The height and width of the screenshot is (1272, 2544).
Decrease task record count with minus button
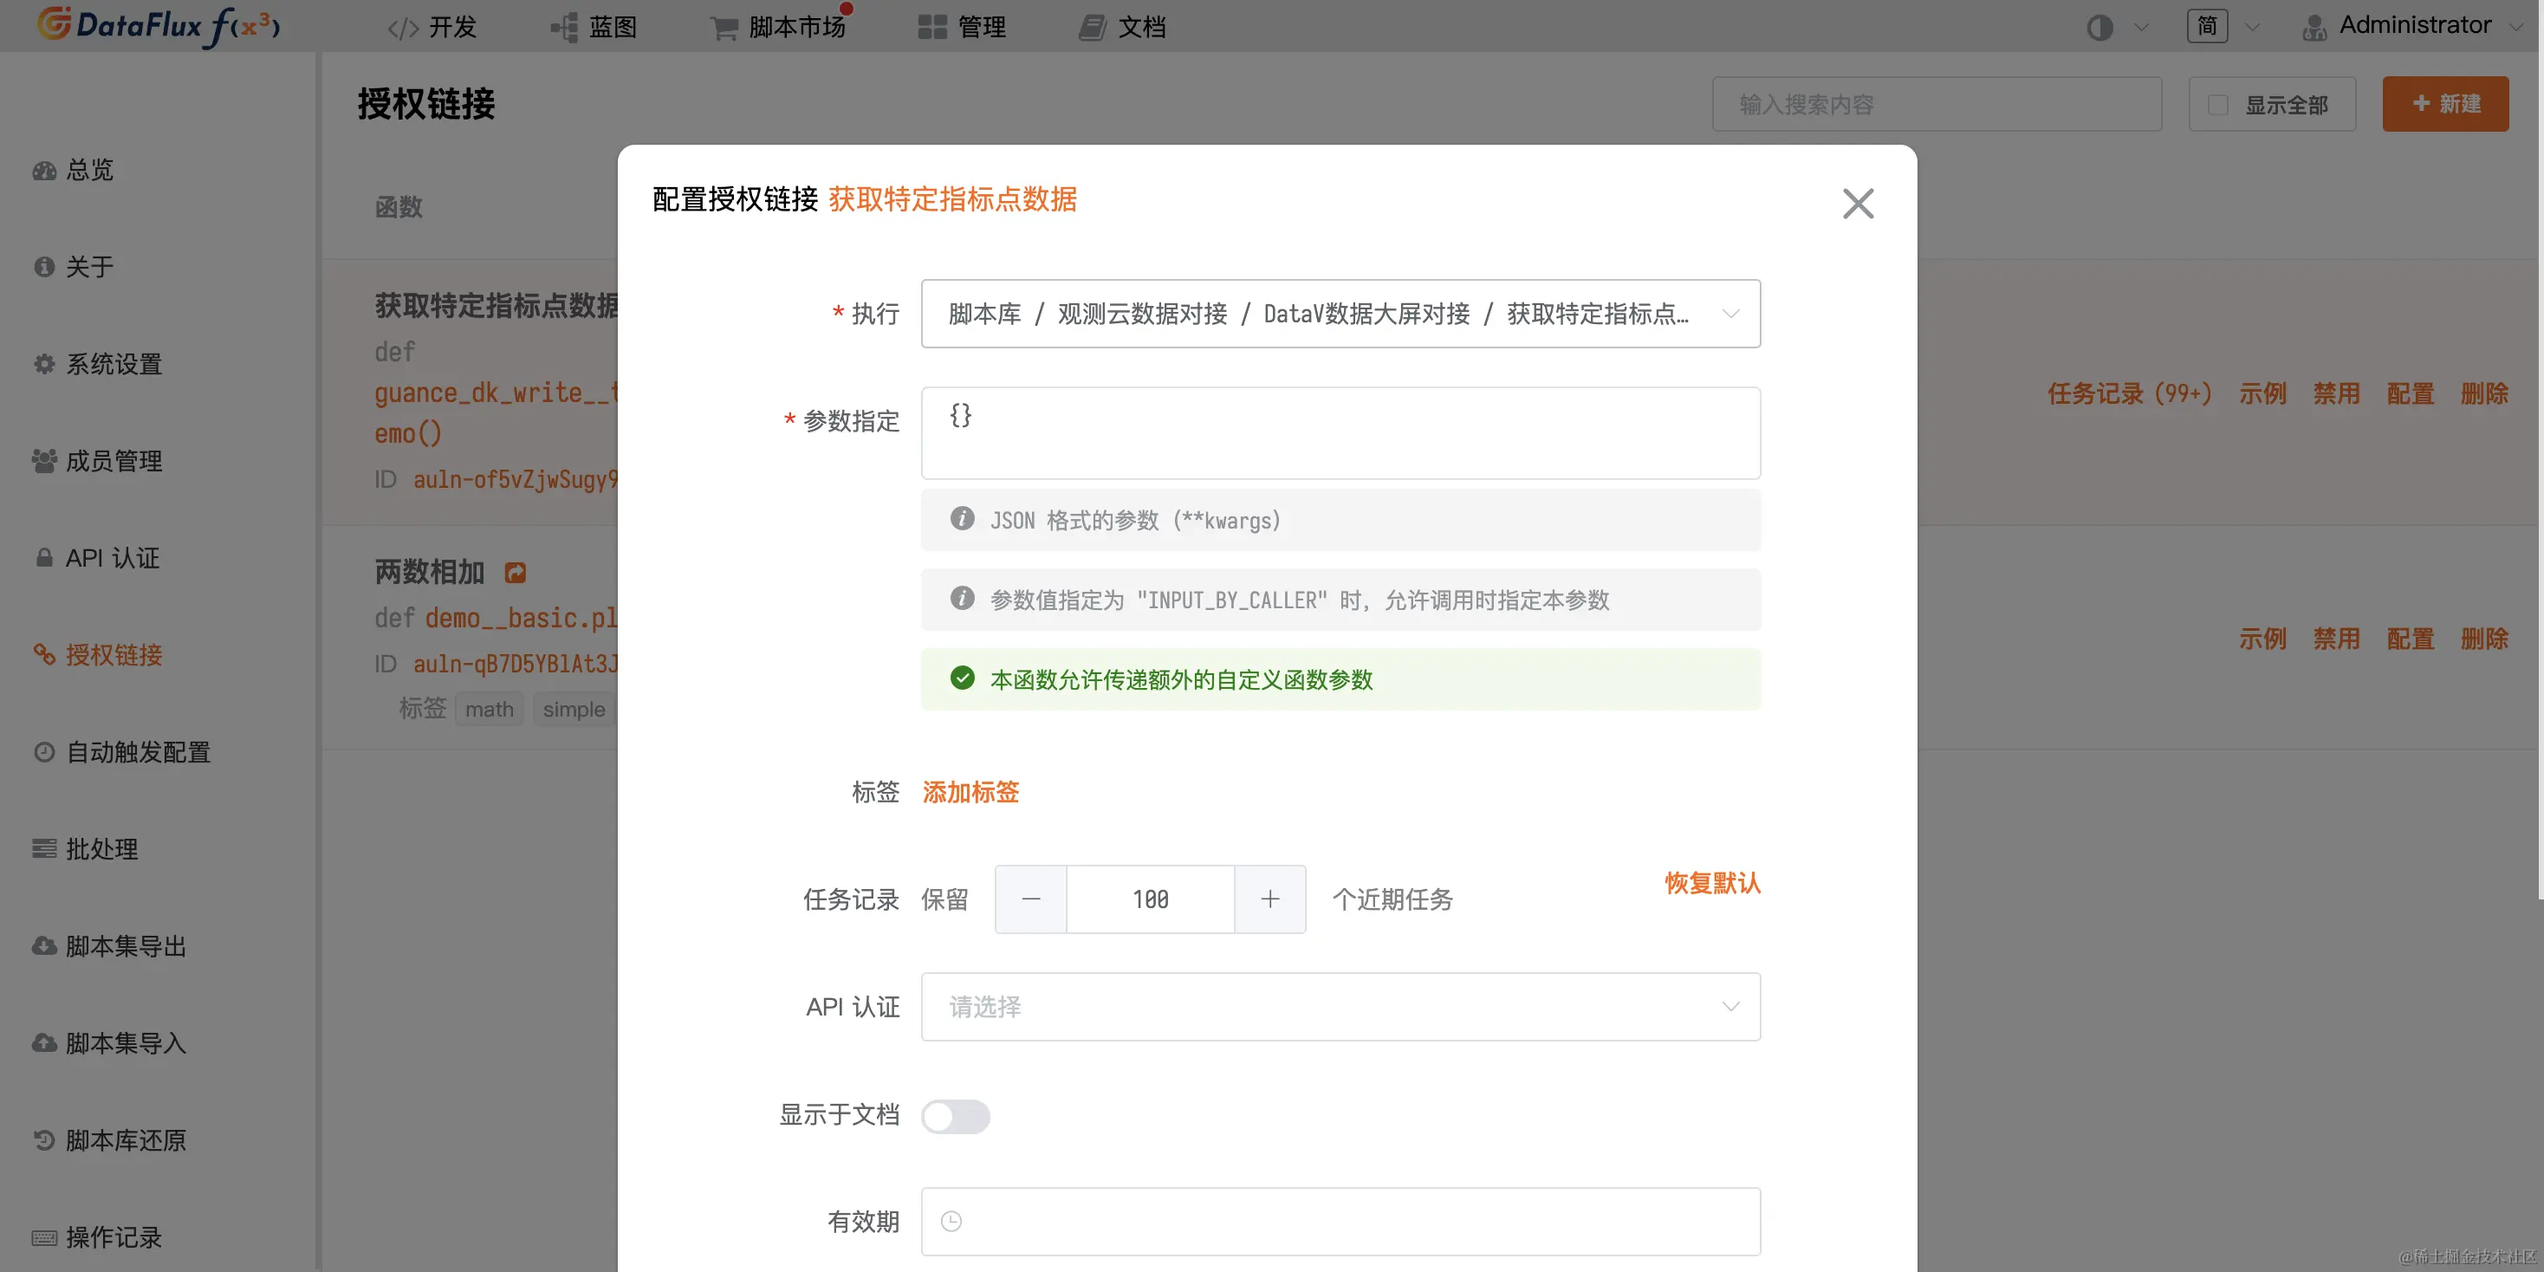1031,899
